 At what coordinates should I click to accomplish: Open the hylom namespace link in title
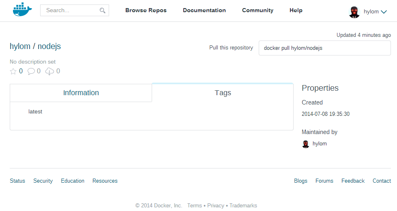click(x=20, y=46)
